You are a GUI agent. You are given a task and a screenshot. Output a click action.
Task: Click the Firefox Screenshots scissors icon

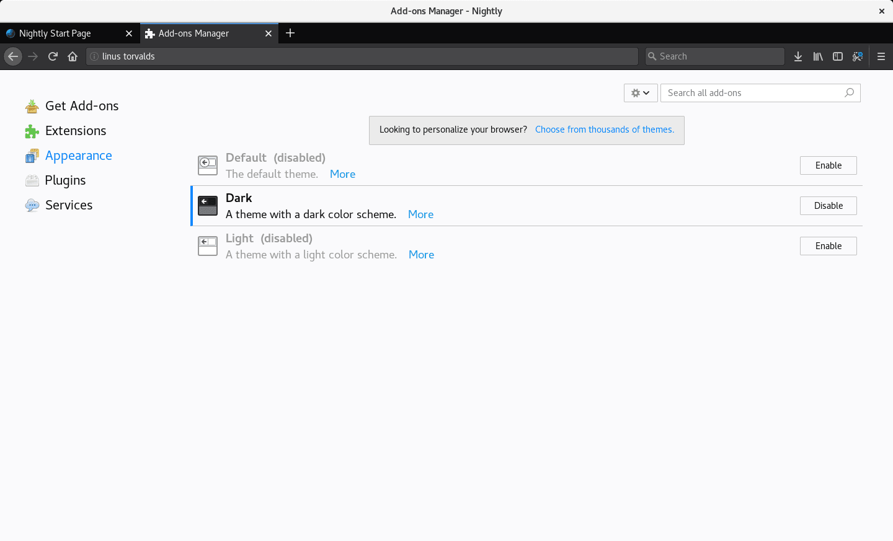(858, 56)
